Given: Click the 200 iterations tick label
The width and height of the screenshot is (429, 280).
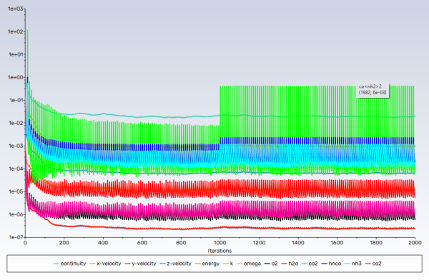Looking at the screenshot, I should (64, 243).
